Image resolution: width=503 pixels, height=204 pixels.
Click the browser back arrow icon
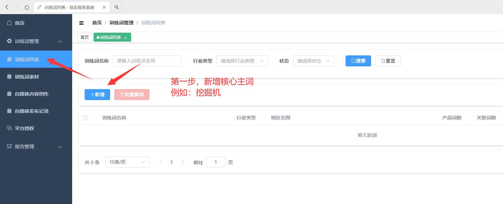click(7, 7)
